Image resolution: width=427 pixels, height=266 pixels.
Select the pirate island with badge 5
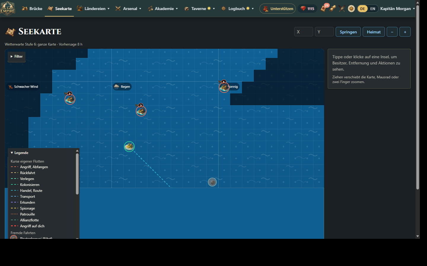224,87
